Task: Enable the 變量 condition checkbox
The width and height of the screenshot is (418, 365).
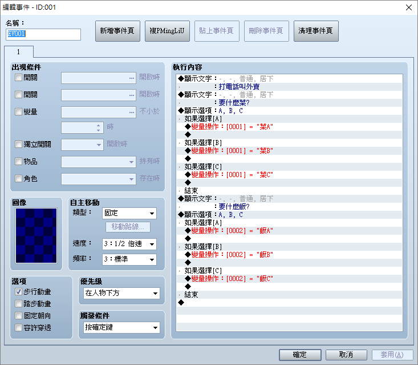Action: 18,112
